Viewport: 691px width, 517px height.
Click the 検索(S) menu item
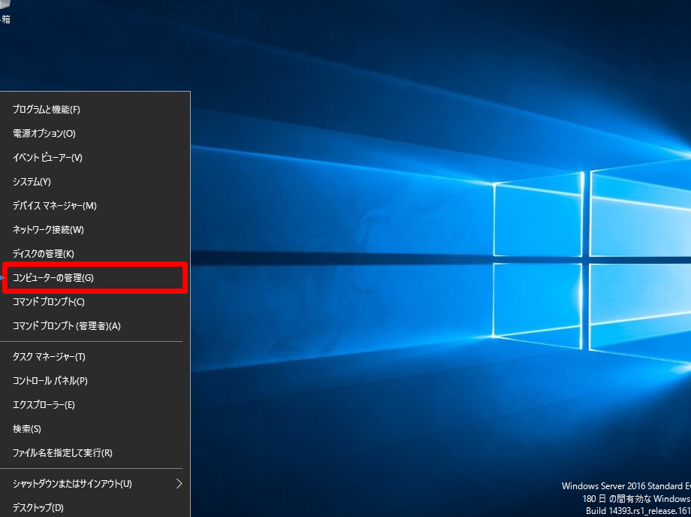(27, 429)
